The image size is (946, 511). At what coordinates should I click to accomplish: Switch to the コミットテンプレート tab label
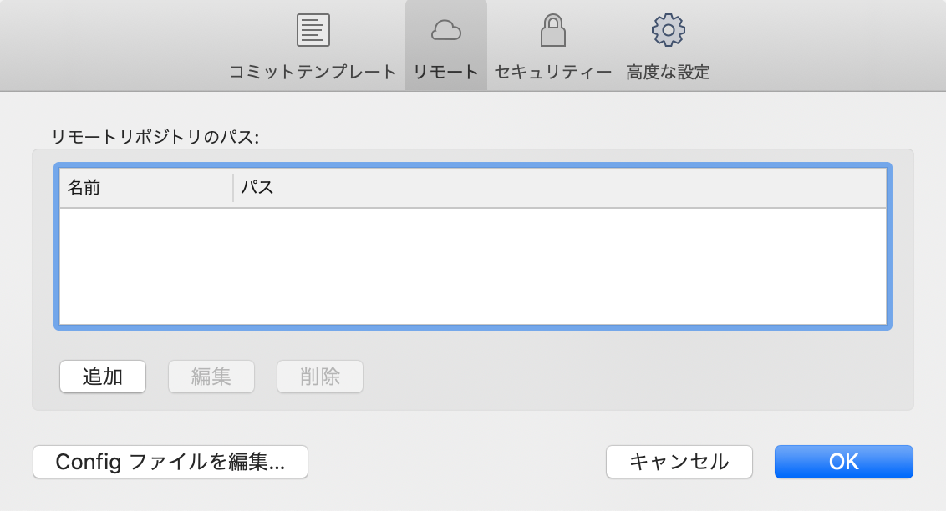[313, 73]
